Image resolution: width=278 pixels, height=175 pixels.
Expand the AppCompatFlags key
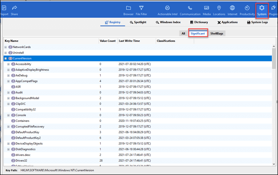(8, 81)
